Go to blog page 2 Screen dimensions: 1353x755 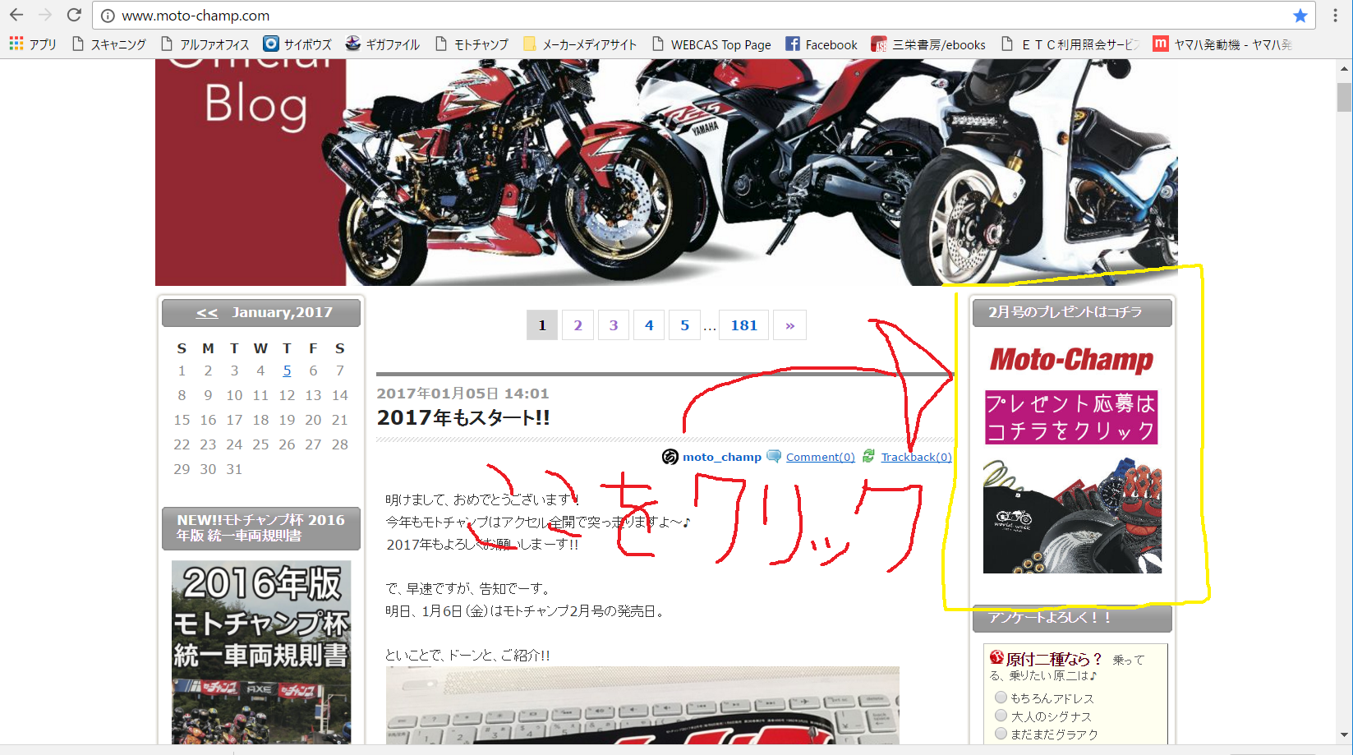578,325
